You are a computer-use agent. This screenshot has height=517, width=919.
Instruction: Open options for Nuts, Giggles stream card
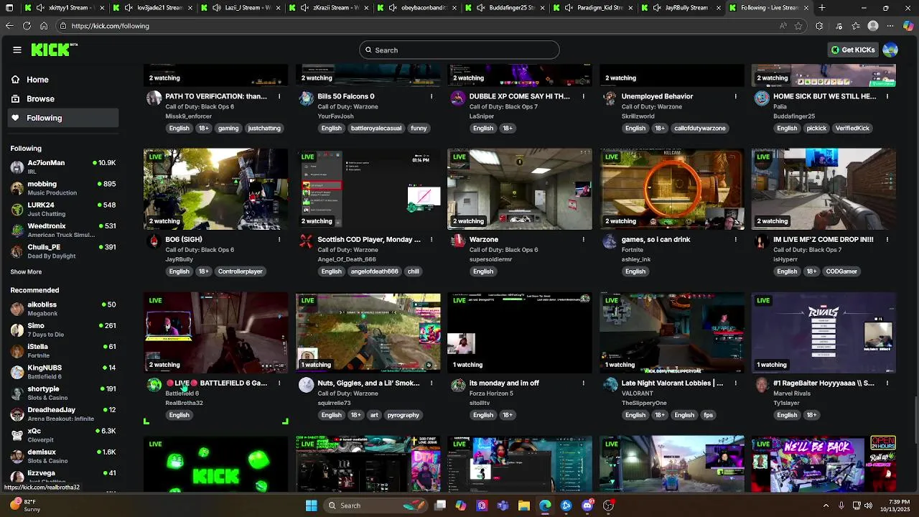[431, 383]
